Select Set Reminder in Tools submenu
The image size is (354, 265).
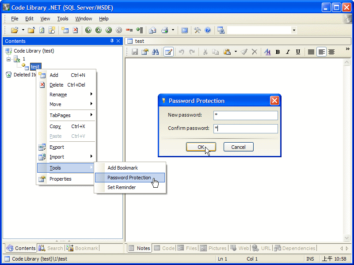coord(130,187)
